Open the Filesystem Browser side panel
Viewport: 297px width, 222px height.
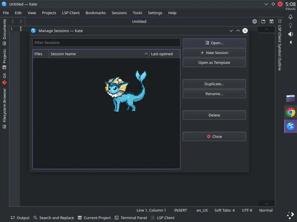4,108
